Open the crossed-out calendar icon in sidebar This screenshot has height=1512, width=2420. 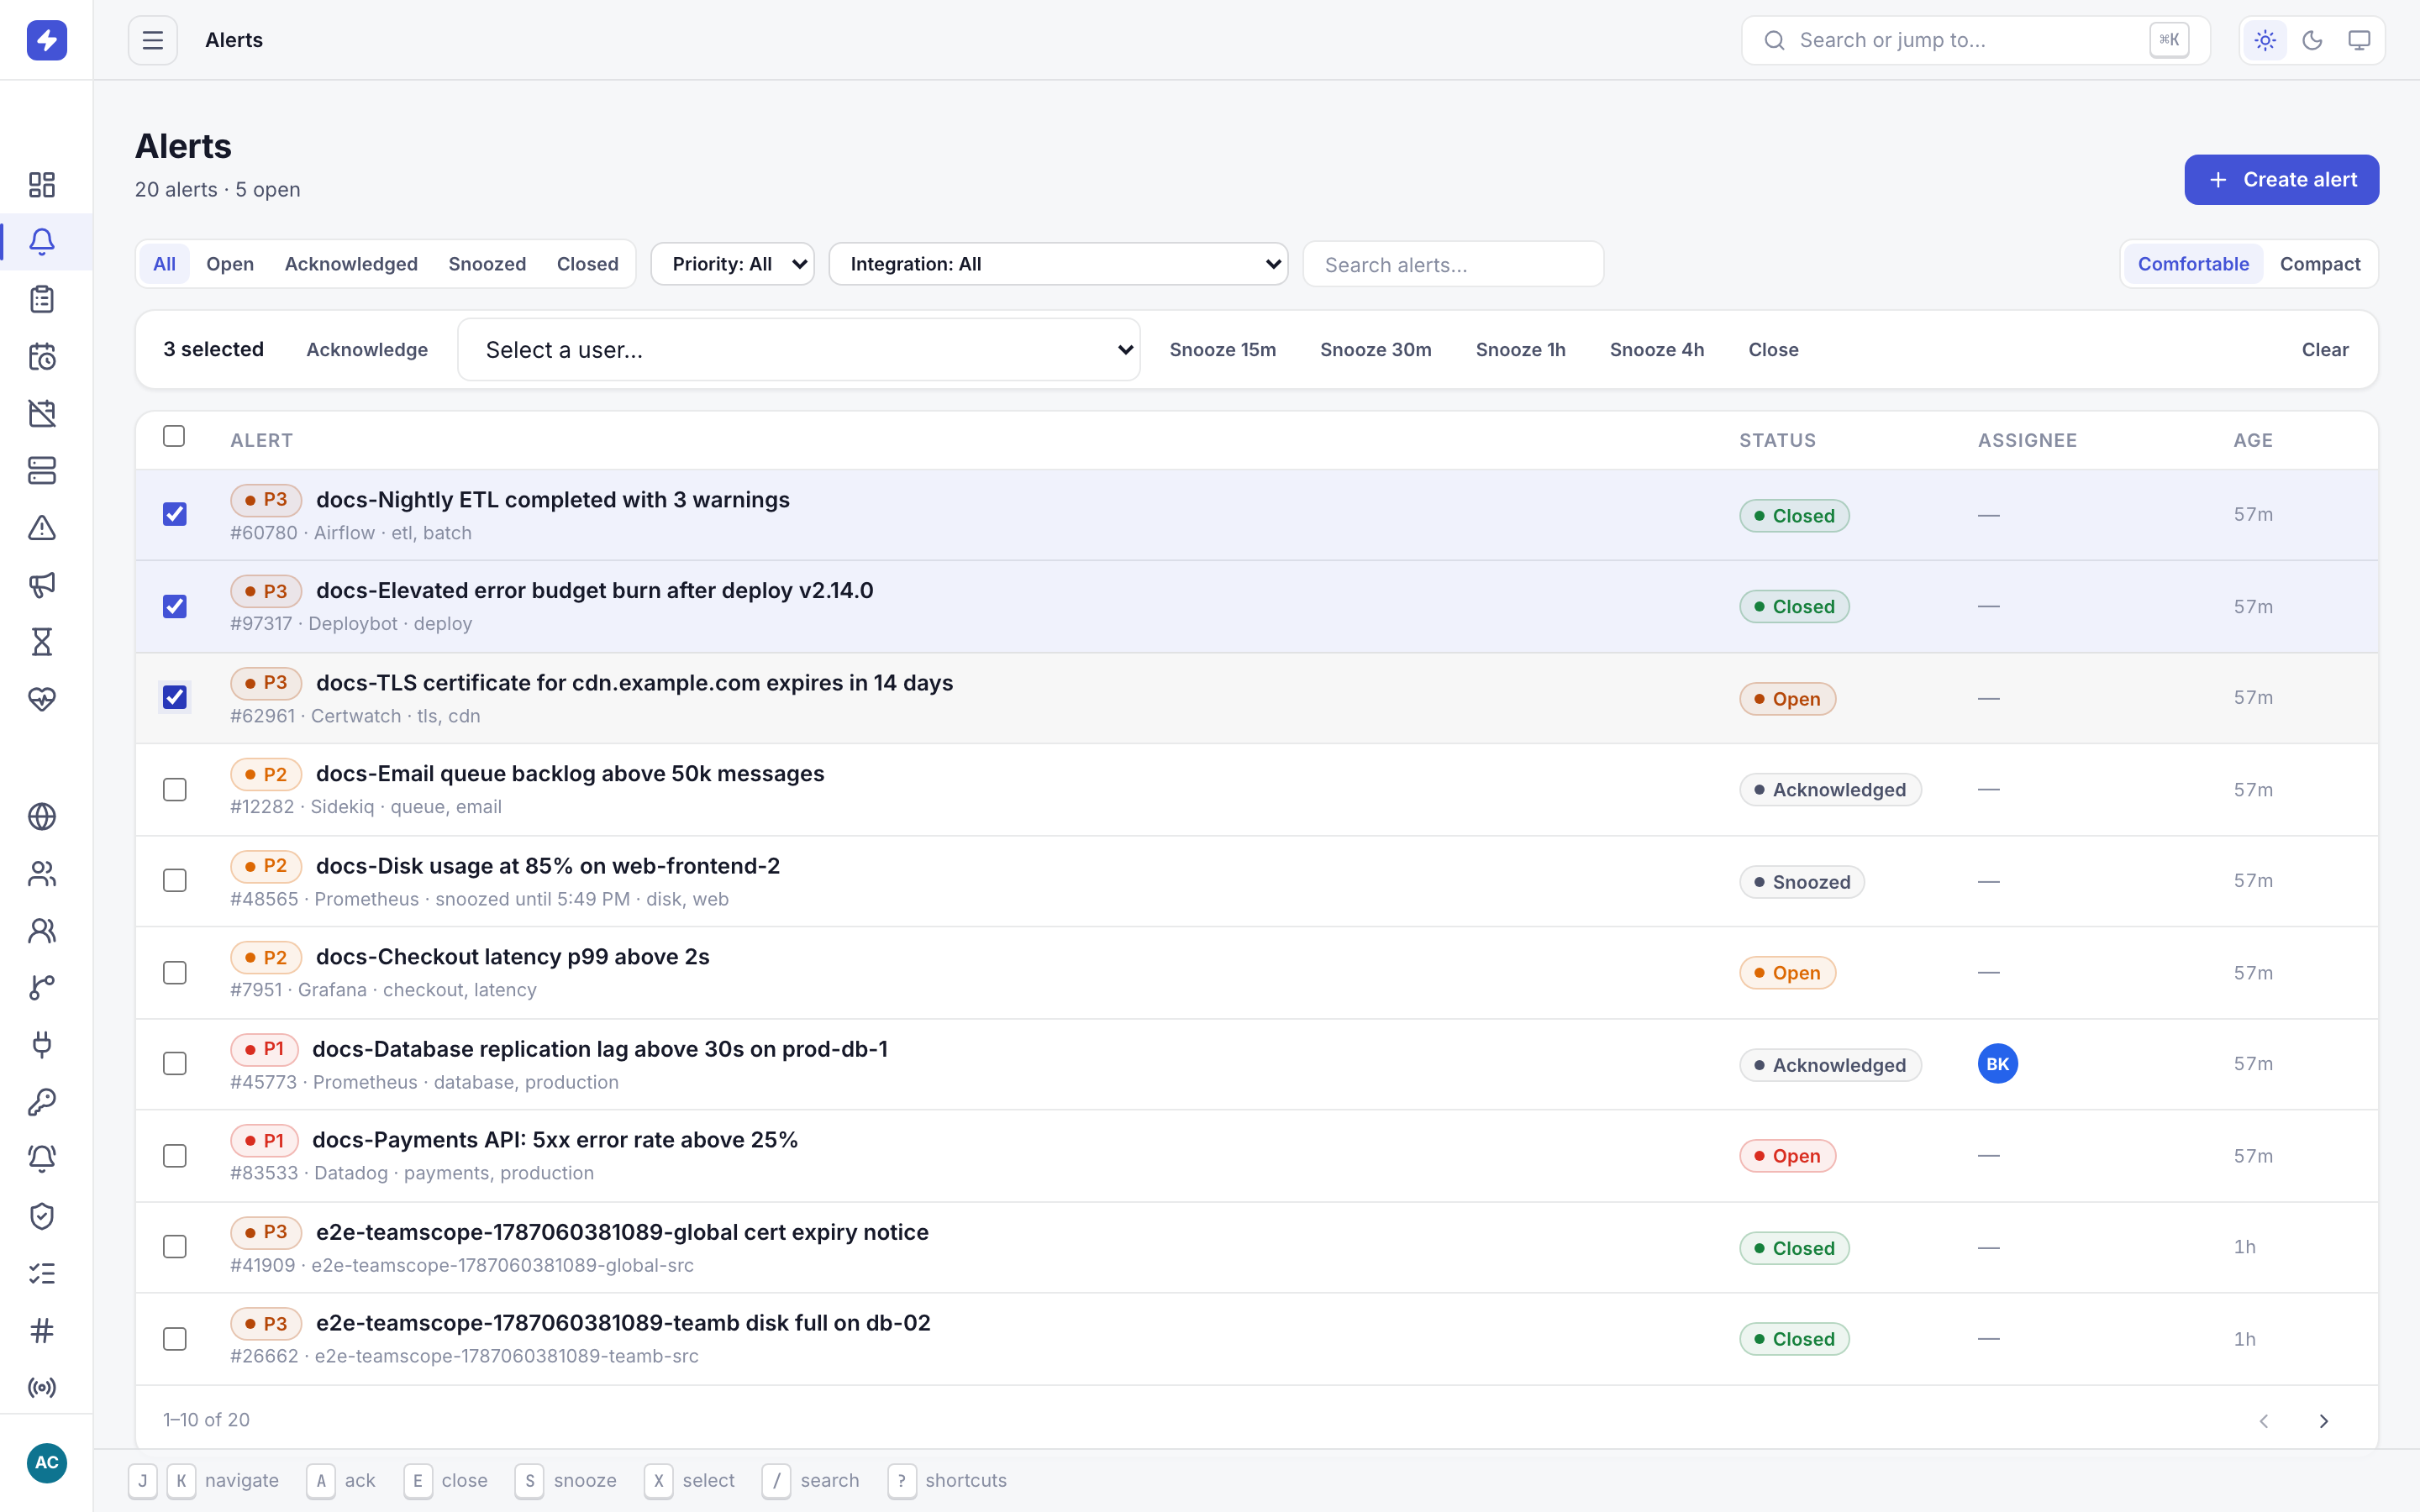tap(42, 413)
